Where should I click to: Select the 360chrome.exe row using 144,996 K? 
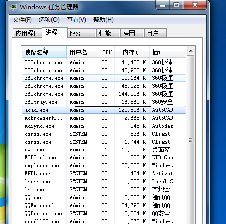coord(104,94)
